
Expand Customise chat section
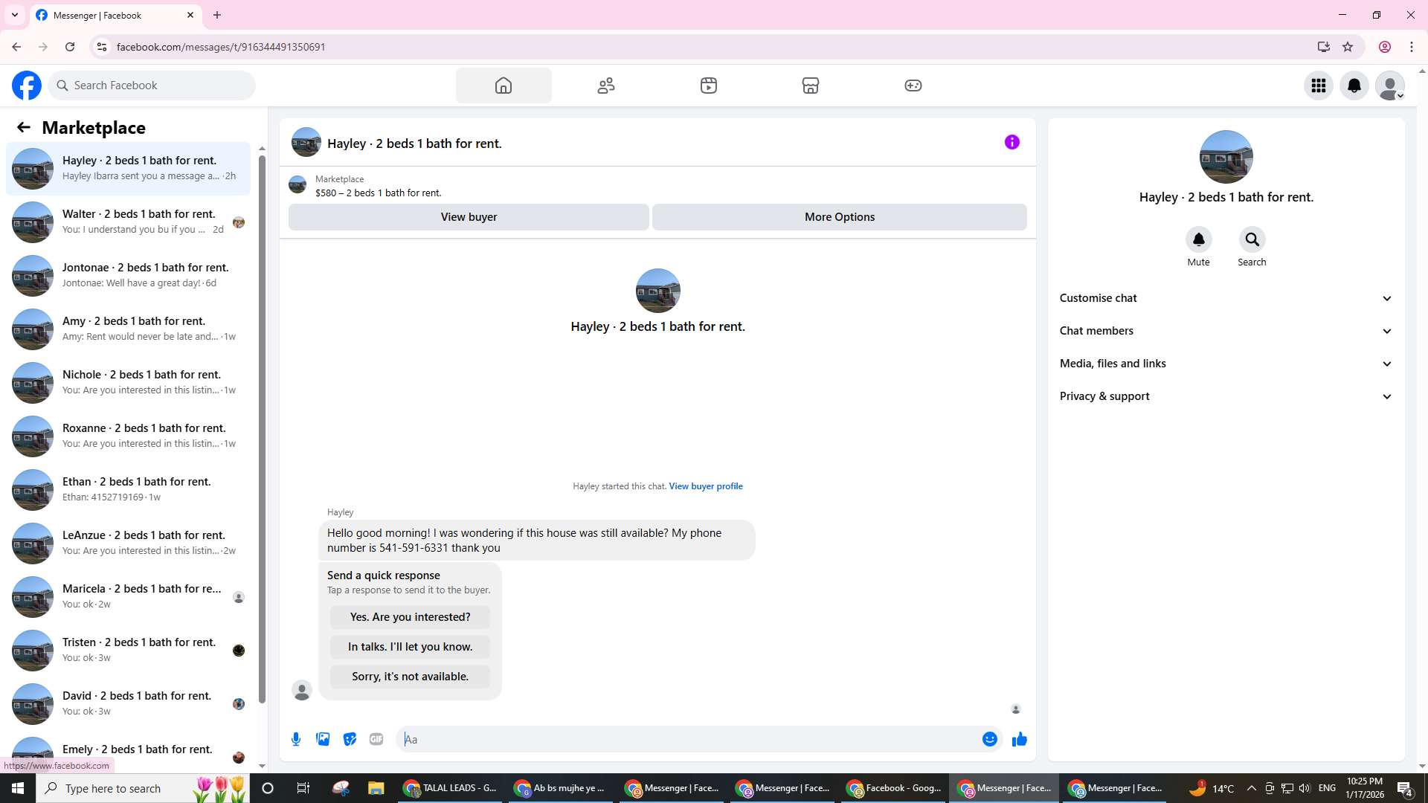point(1225,298)
